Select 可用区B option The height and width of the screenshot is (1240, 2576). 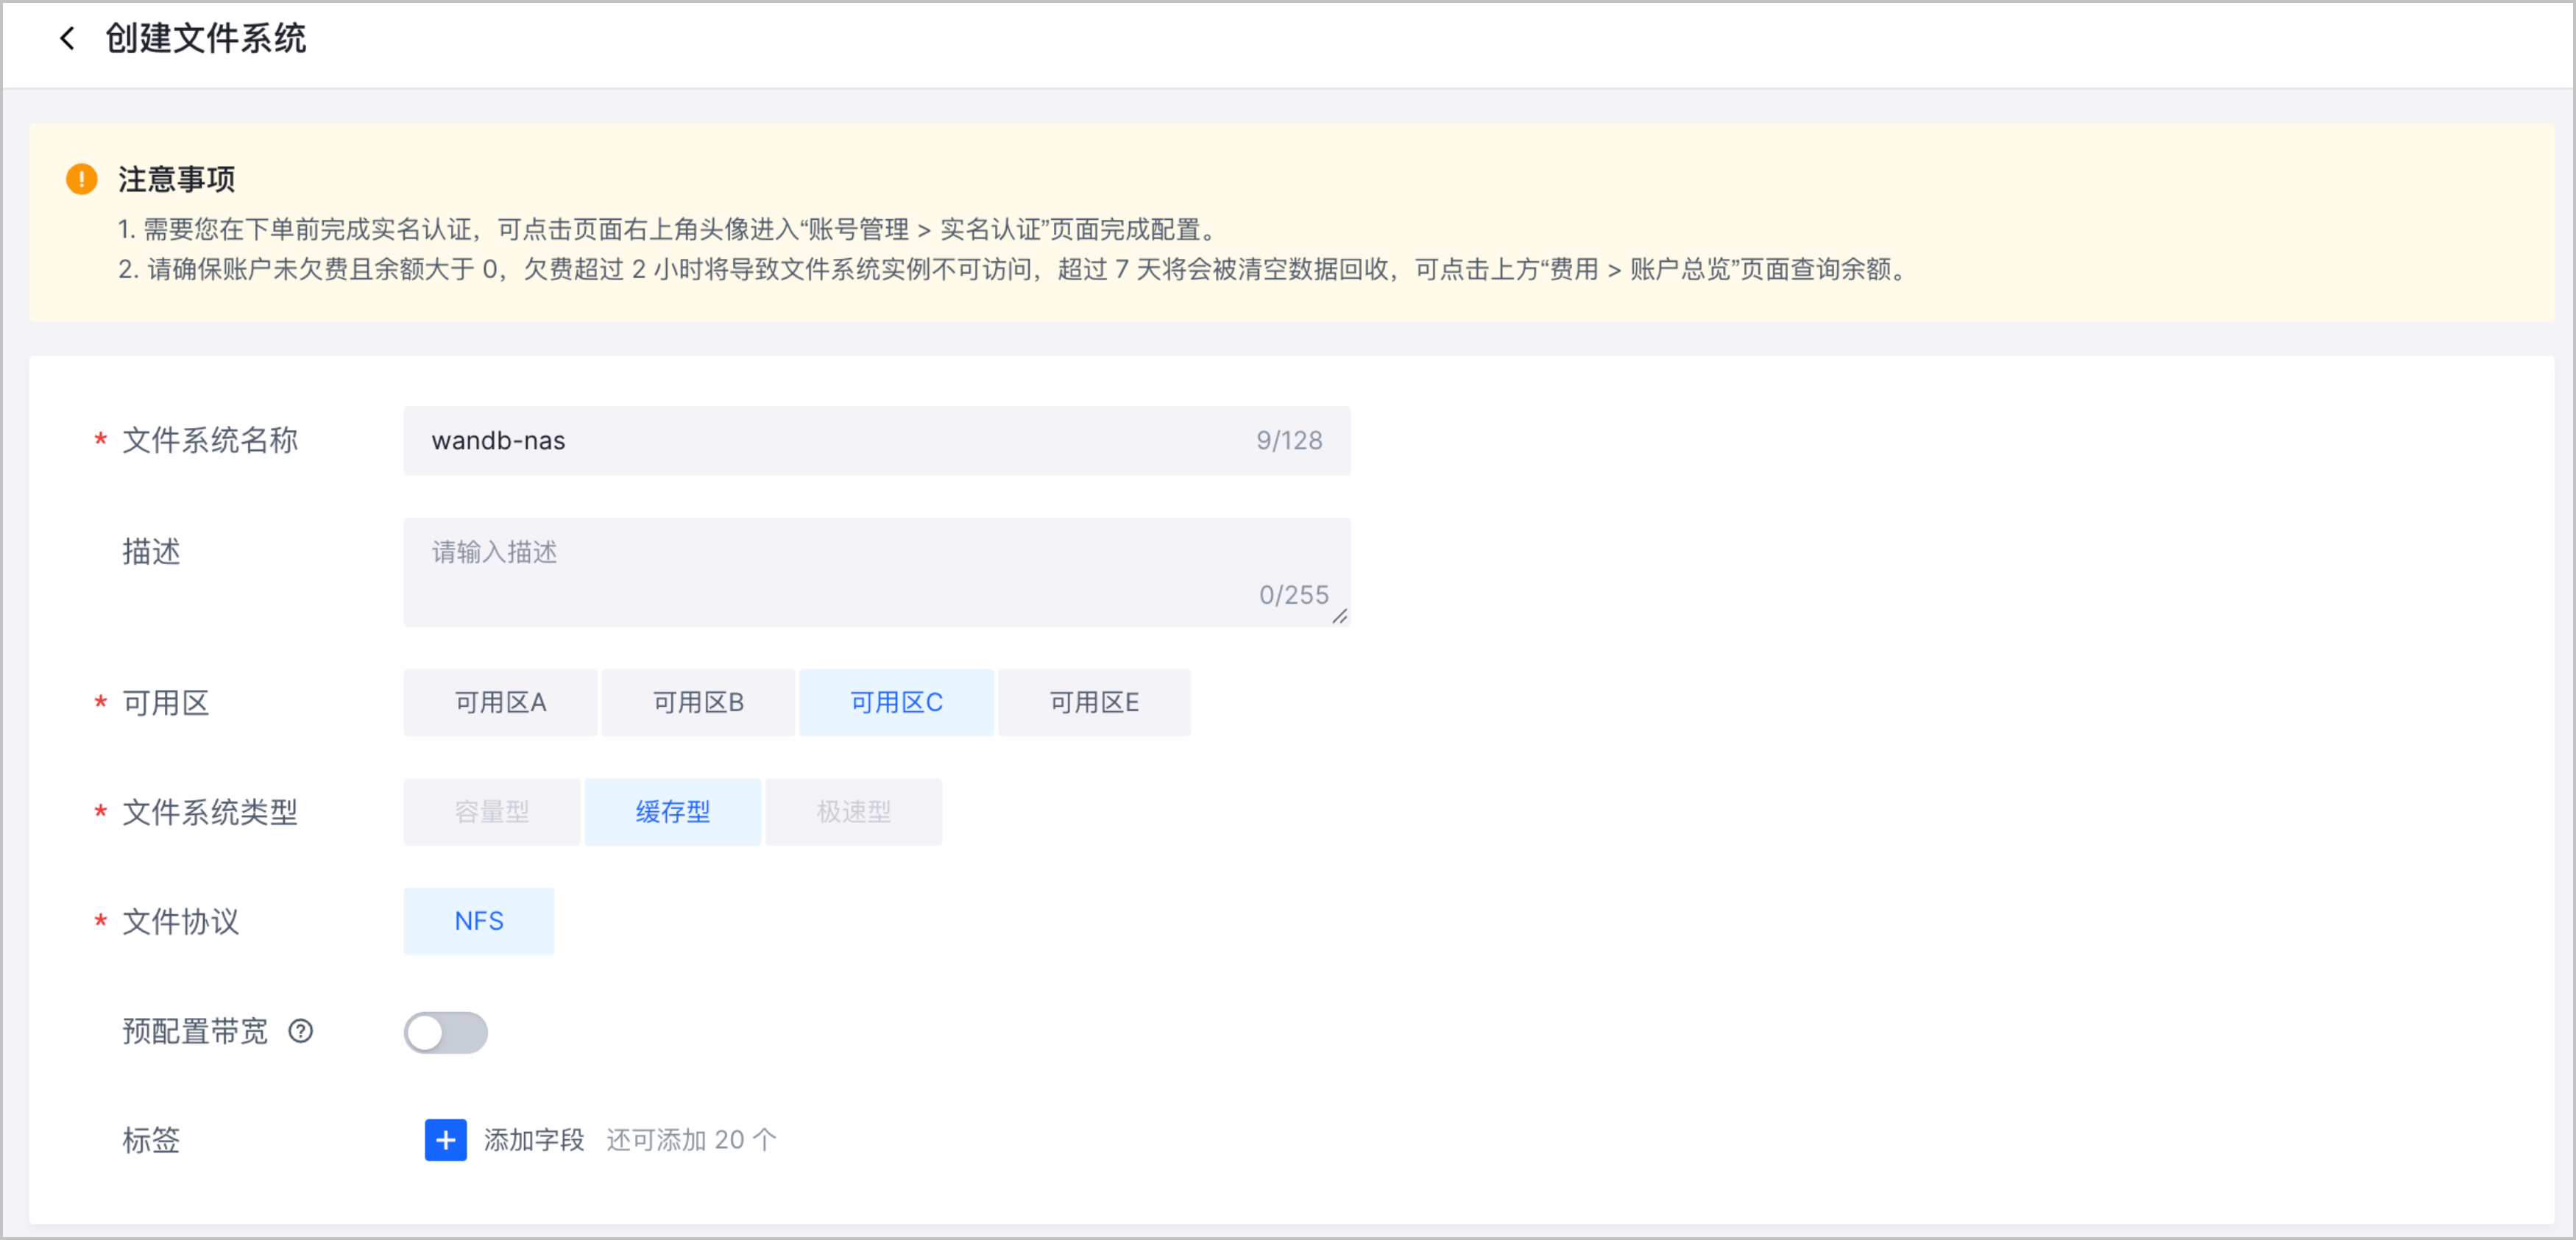pyautogui.click(x=698, y=702)
